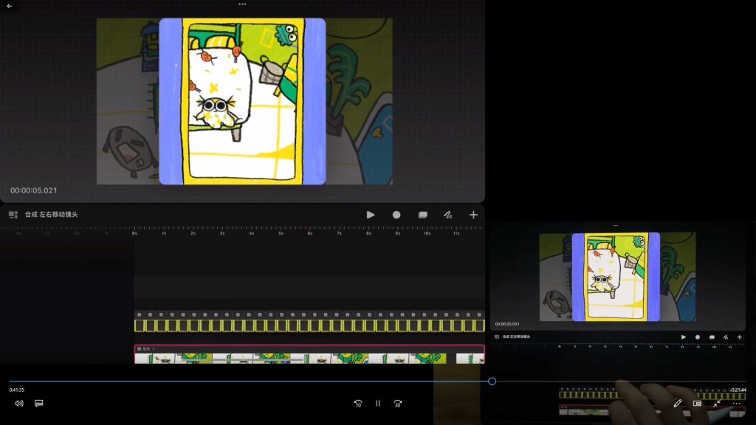
Task: Tap the 0s mark on the main ruler
Action: pos(134,233)
